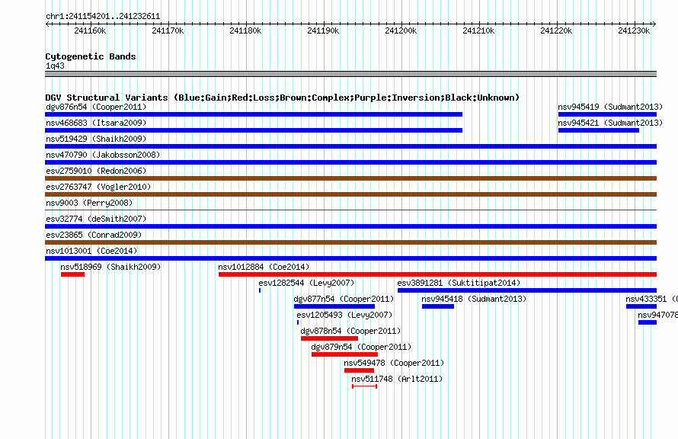Click the 241160k ruler position
Viewport: 678px width, 439px height.
90,30
